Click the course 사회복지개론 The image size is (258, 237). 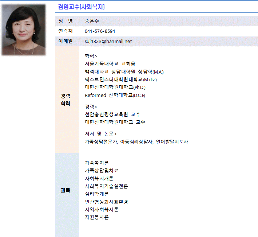pos(99,179)
